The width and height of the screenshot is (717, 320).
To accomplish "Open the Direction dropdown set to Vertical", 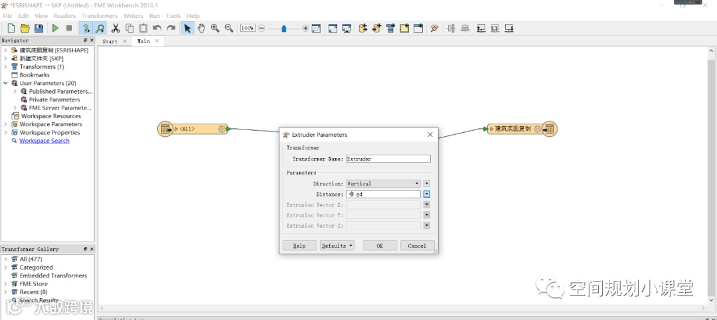I will 383,184.
